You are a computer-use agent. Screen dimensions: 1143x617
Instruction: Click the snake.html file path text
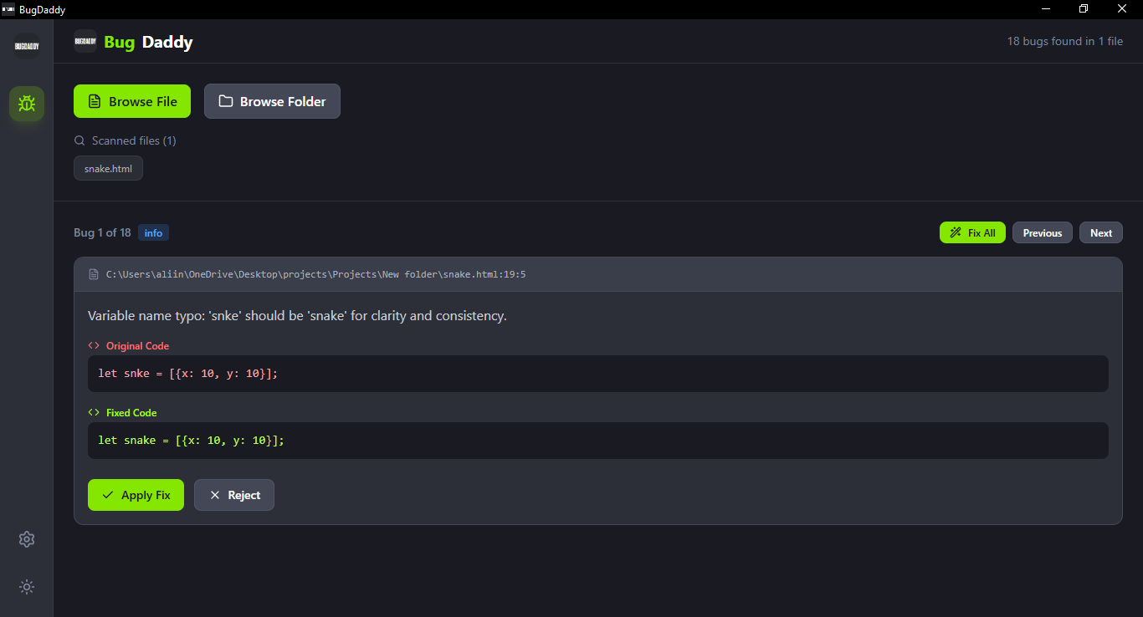(315, 274)
